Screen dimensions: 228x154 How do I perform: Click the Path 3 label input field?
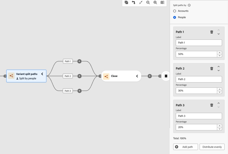[x=199, y=116]
